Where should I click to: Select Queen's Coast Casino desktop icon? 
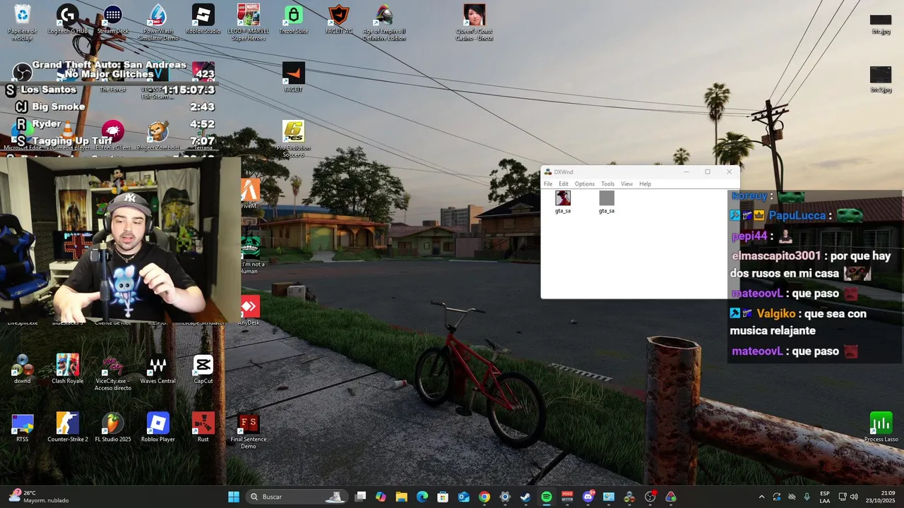pyautogui.click(x=475, y=23)
